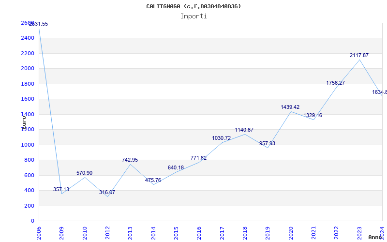387x242 pixels.
Task: Select the data label 2117.87
Action: click(x=359, y=55)
